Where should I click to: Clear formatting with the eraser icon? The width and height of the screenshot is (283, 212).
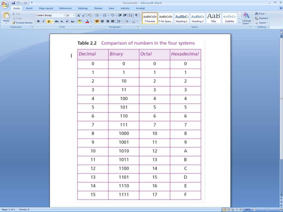point(89,15)
